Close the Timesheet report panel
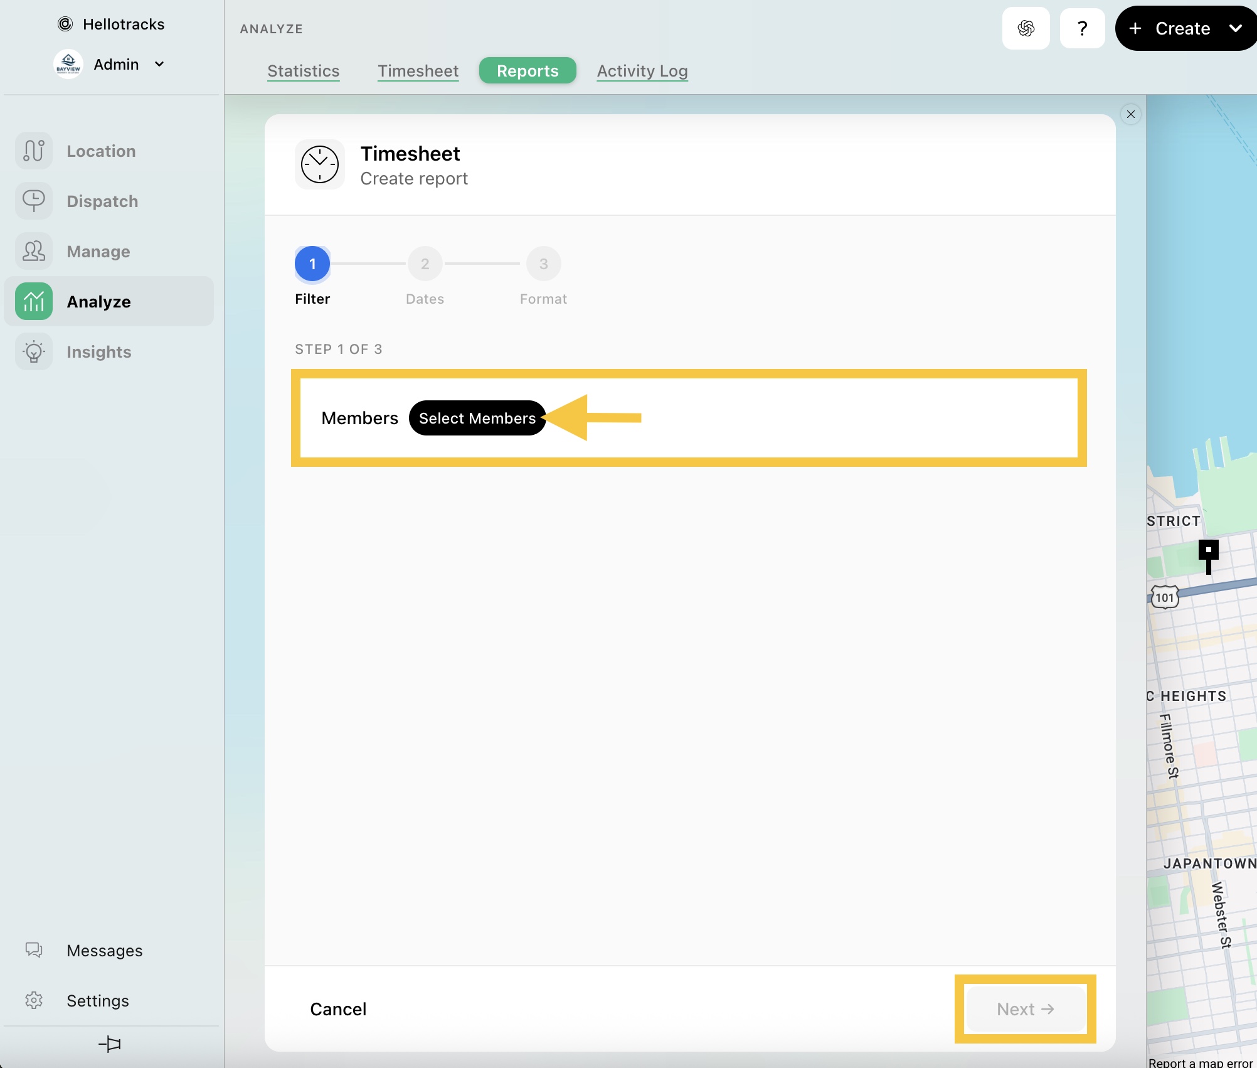The height and width of the screenshot is (1068, 1257). (x=1130, y=114)
